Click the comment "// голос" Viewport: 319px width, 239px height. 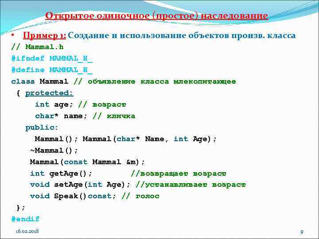click(x=140, y=196)
